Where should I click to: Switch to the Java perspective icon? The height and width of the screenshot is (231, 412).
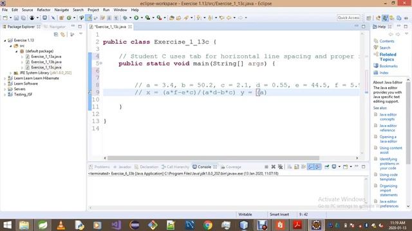385,18
